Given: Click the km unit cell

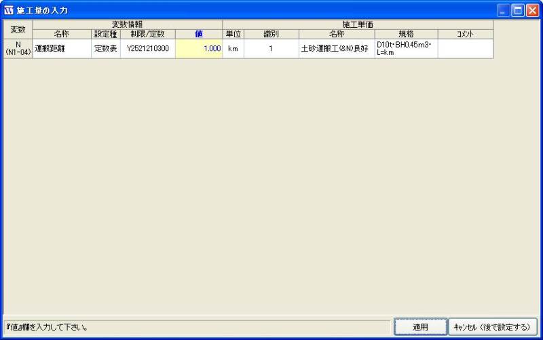Looking at the screenshot, I should click(x=233, y=49).
